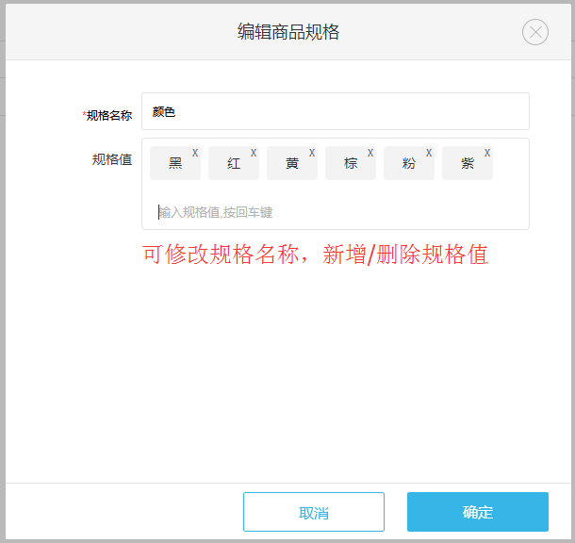Click the 规格值 label

(112, 160)
